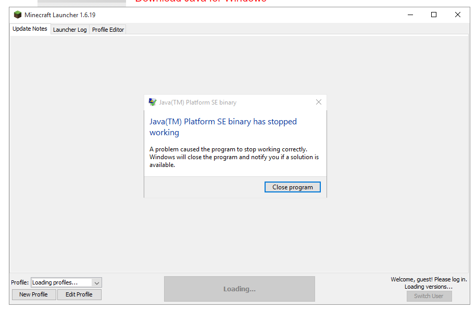The width and height of the screenshot is (476, 310).
Task: Click 'A problem caused the program' message
Action: click(234, 157)
